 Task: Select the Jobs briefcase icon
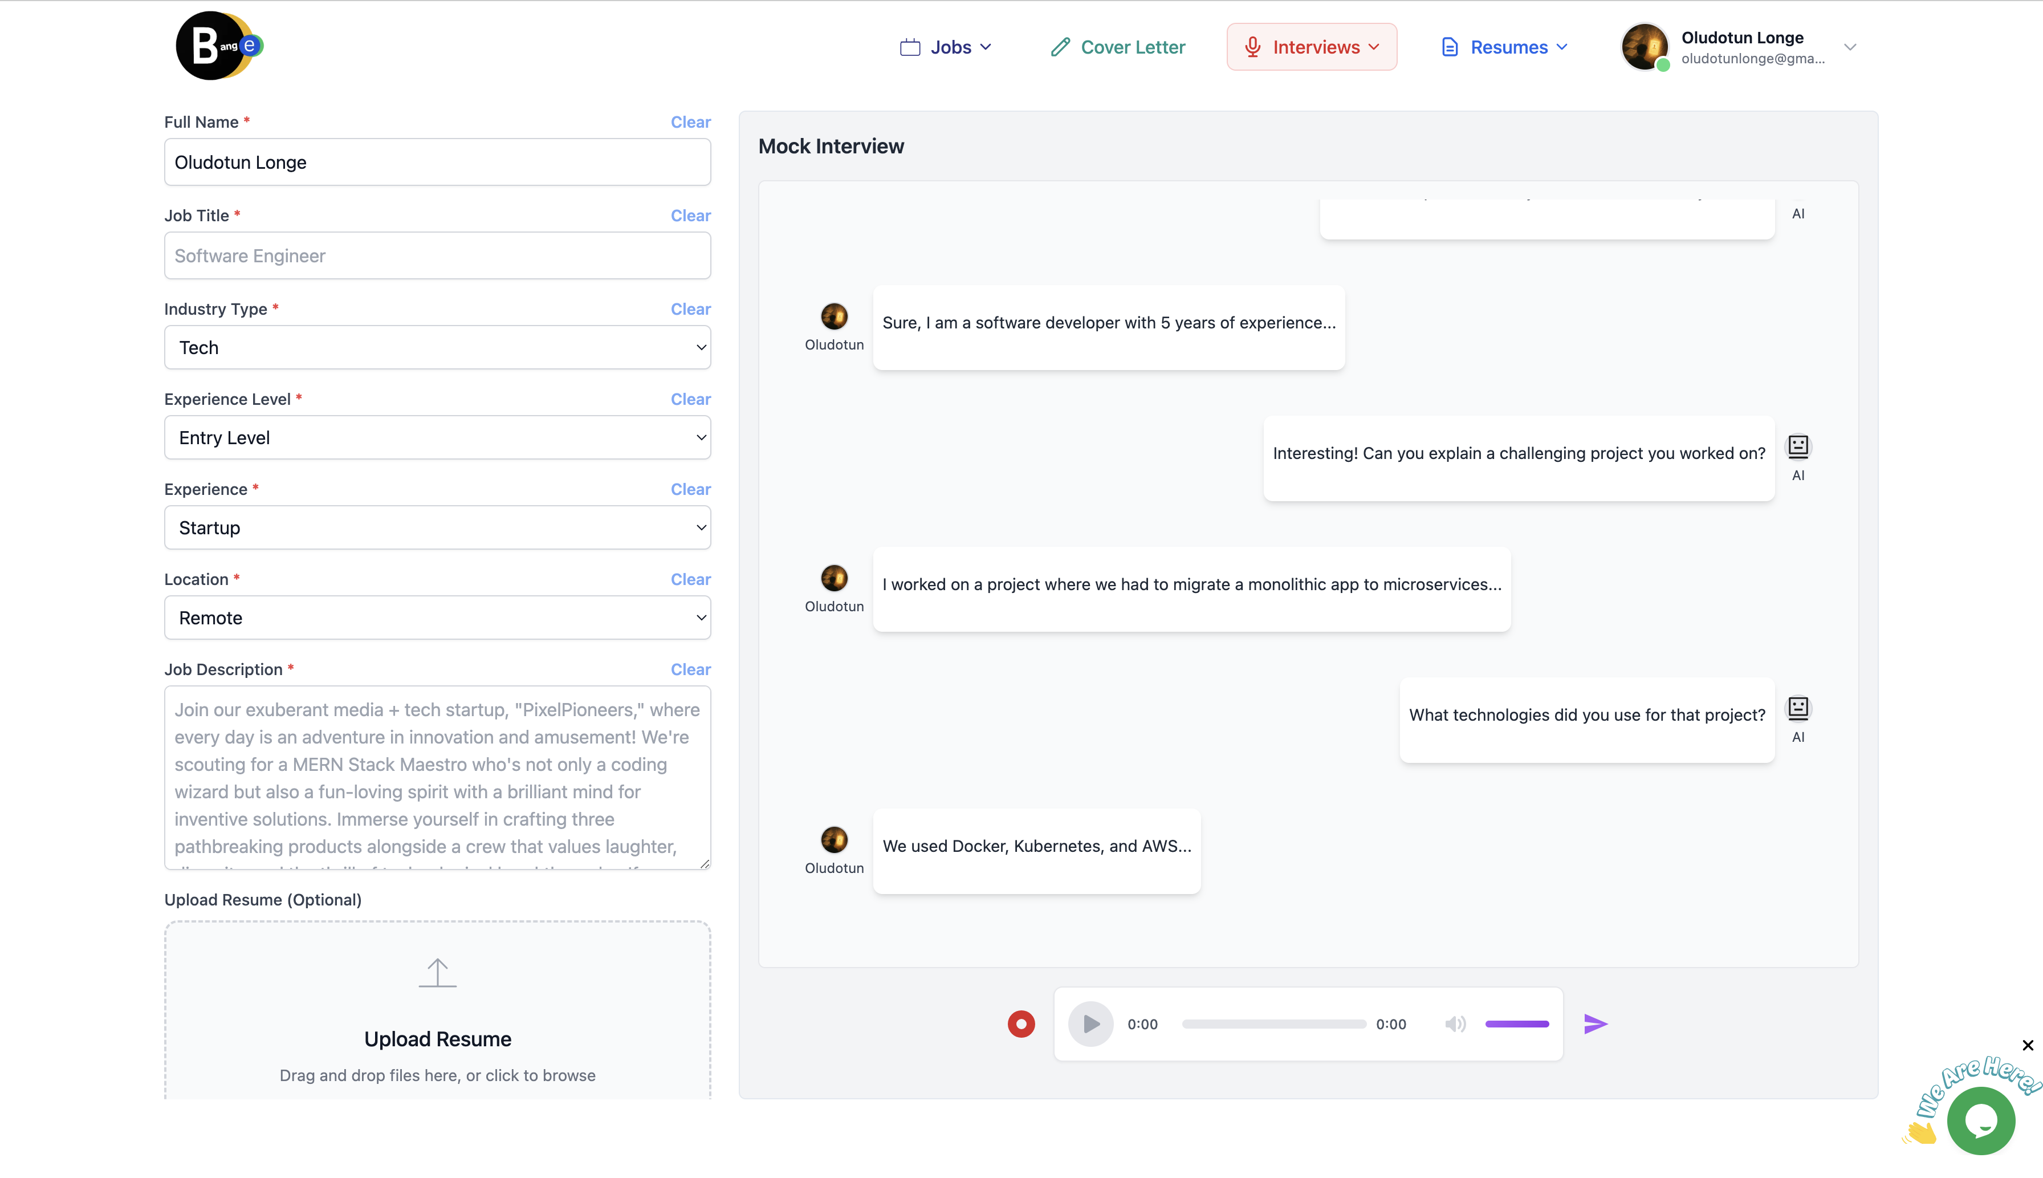point(911,46)
